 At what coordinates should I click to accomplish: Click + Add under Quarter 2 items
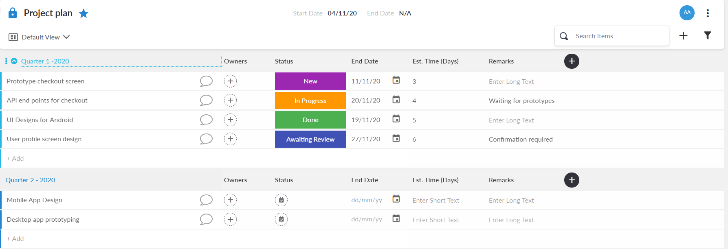point(15,238)
